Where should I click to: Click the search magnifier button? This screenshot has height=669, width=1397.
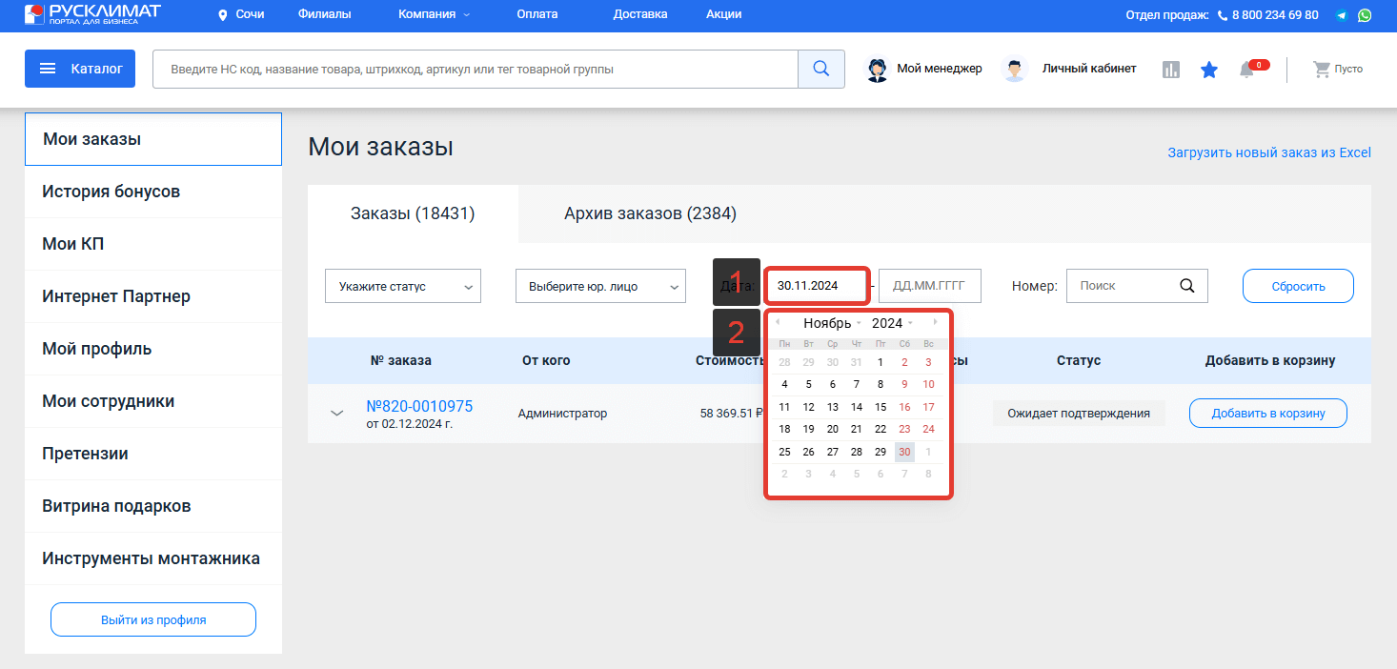coord(820,69)
